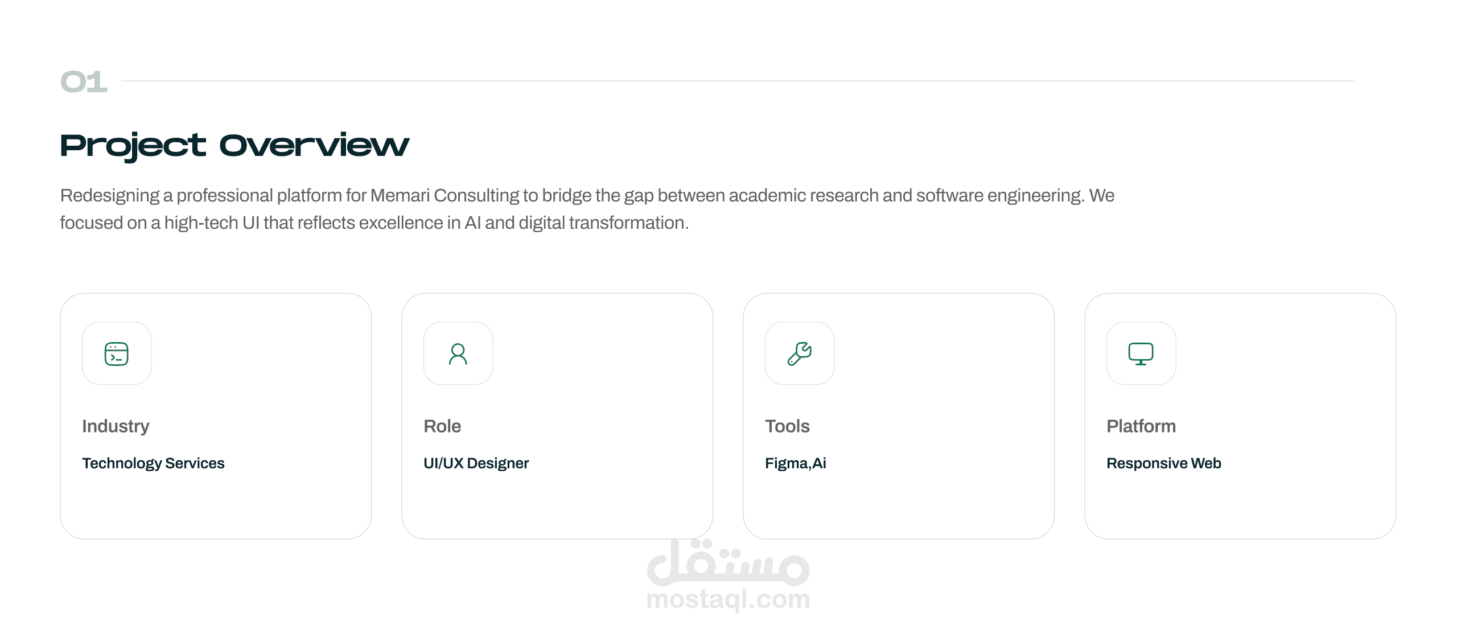Screen dimensions: 1457x626
Task: Click the Mostaql Arabic logo watermark
Action: 728,563
